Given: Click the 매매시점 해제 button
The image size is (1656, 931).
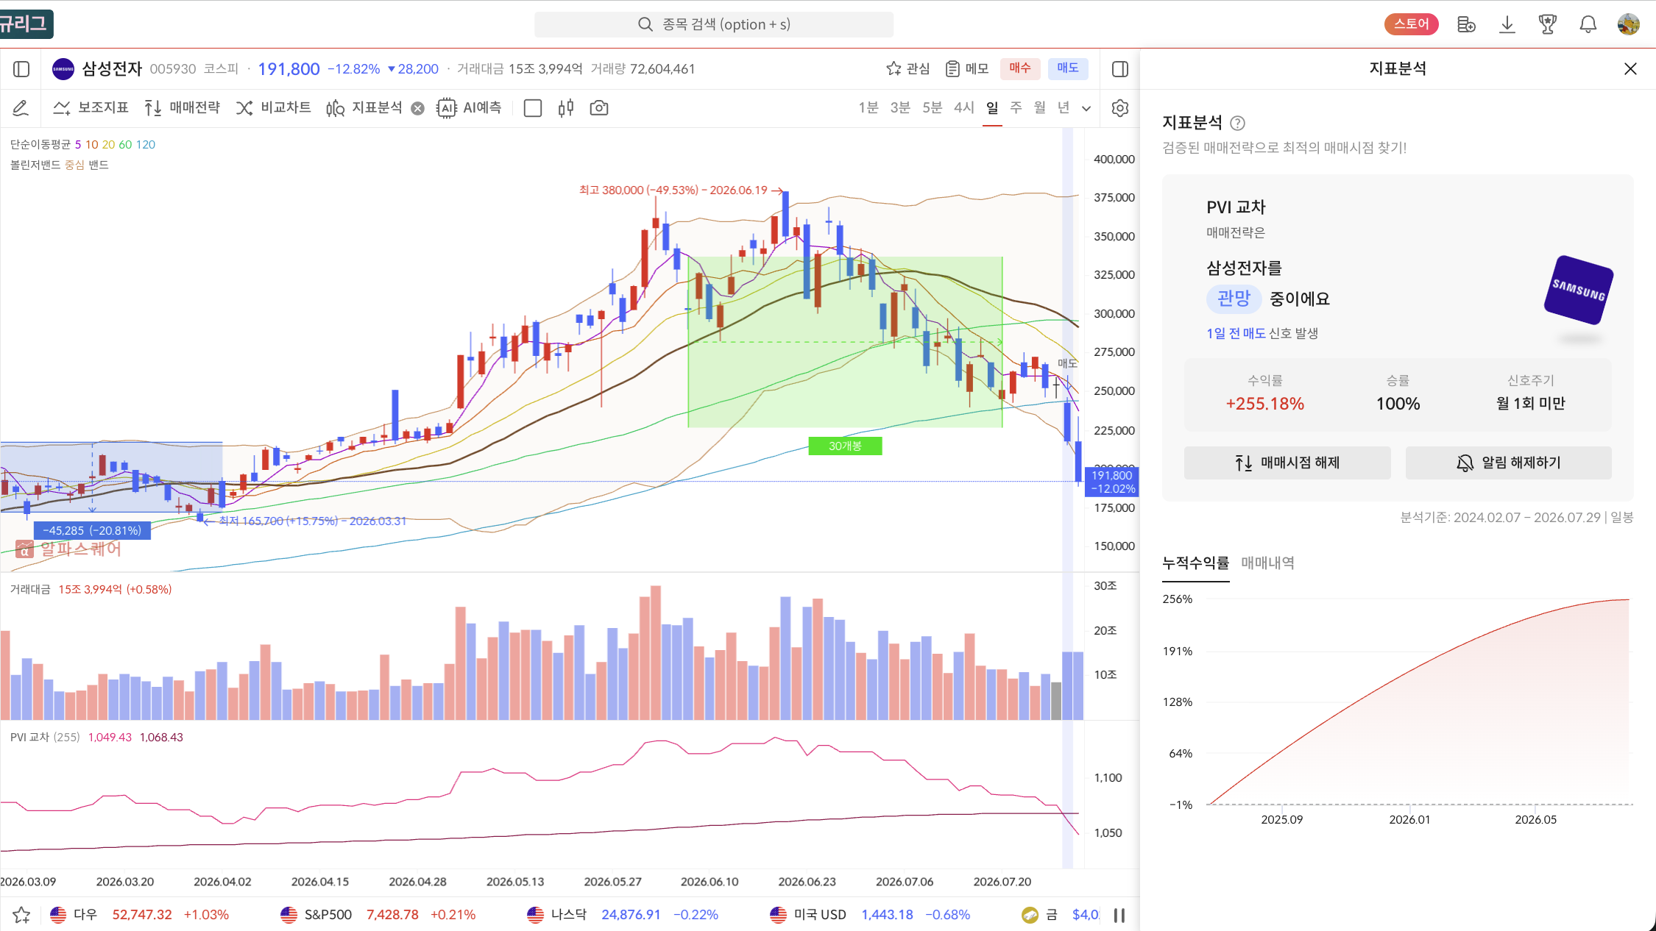Looking at the screenshot, I should tap(1287, 463).
